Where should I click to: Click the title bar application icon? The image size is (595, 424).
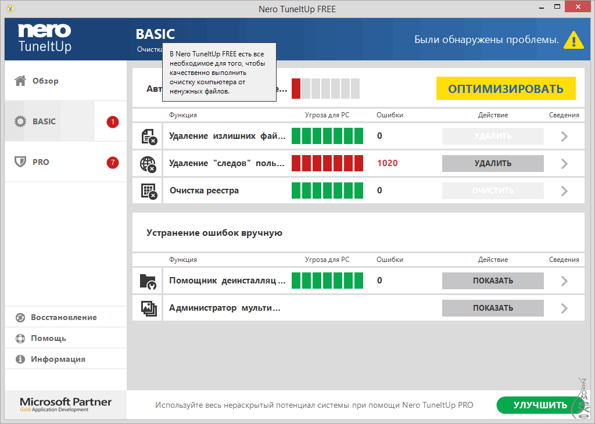tap(10, 8)
